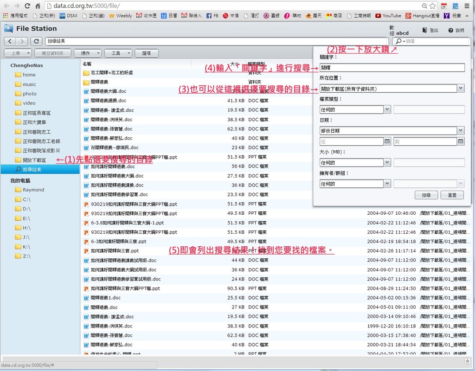475x371 pixels.
Task: Open the 'From' date calendar picker
Action: coord(387,141)
